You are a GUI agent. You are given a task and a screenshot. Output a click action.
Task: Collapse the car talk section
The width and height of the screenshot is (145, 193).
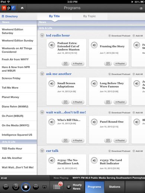(42, 151)
